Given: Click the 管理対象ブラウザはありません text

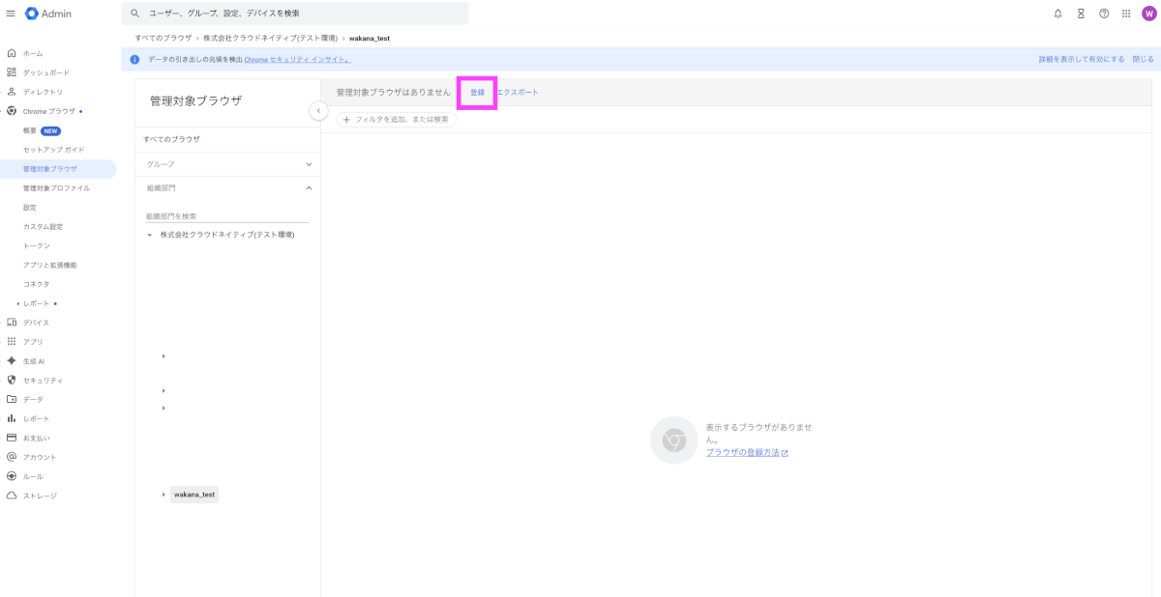Looking at the screenshot, I should coord(394,92).
